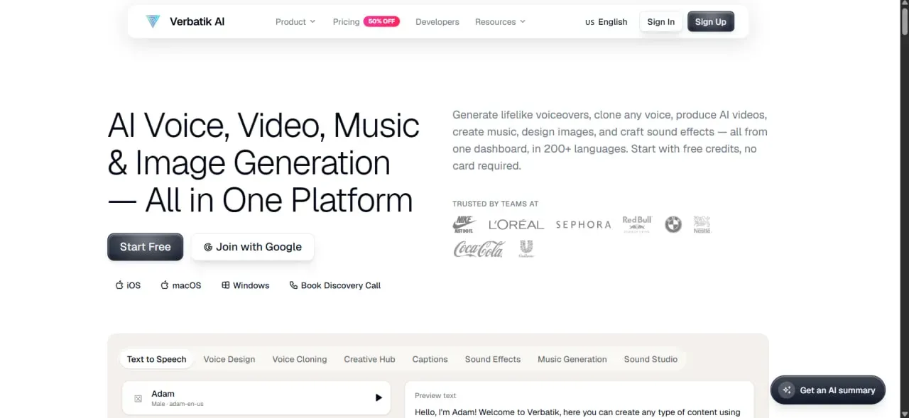
Task: Click the sparkle icon on AI summary button
Action: point(786,390)
